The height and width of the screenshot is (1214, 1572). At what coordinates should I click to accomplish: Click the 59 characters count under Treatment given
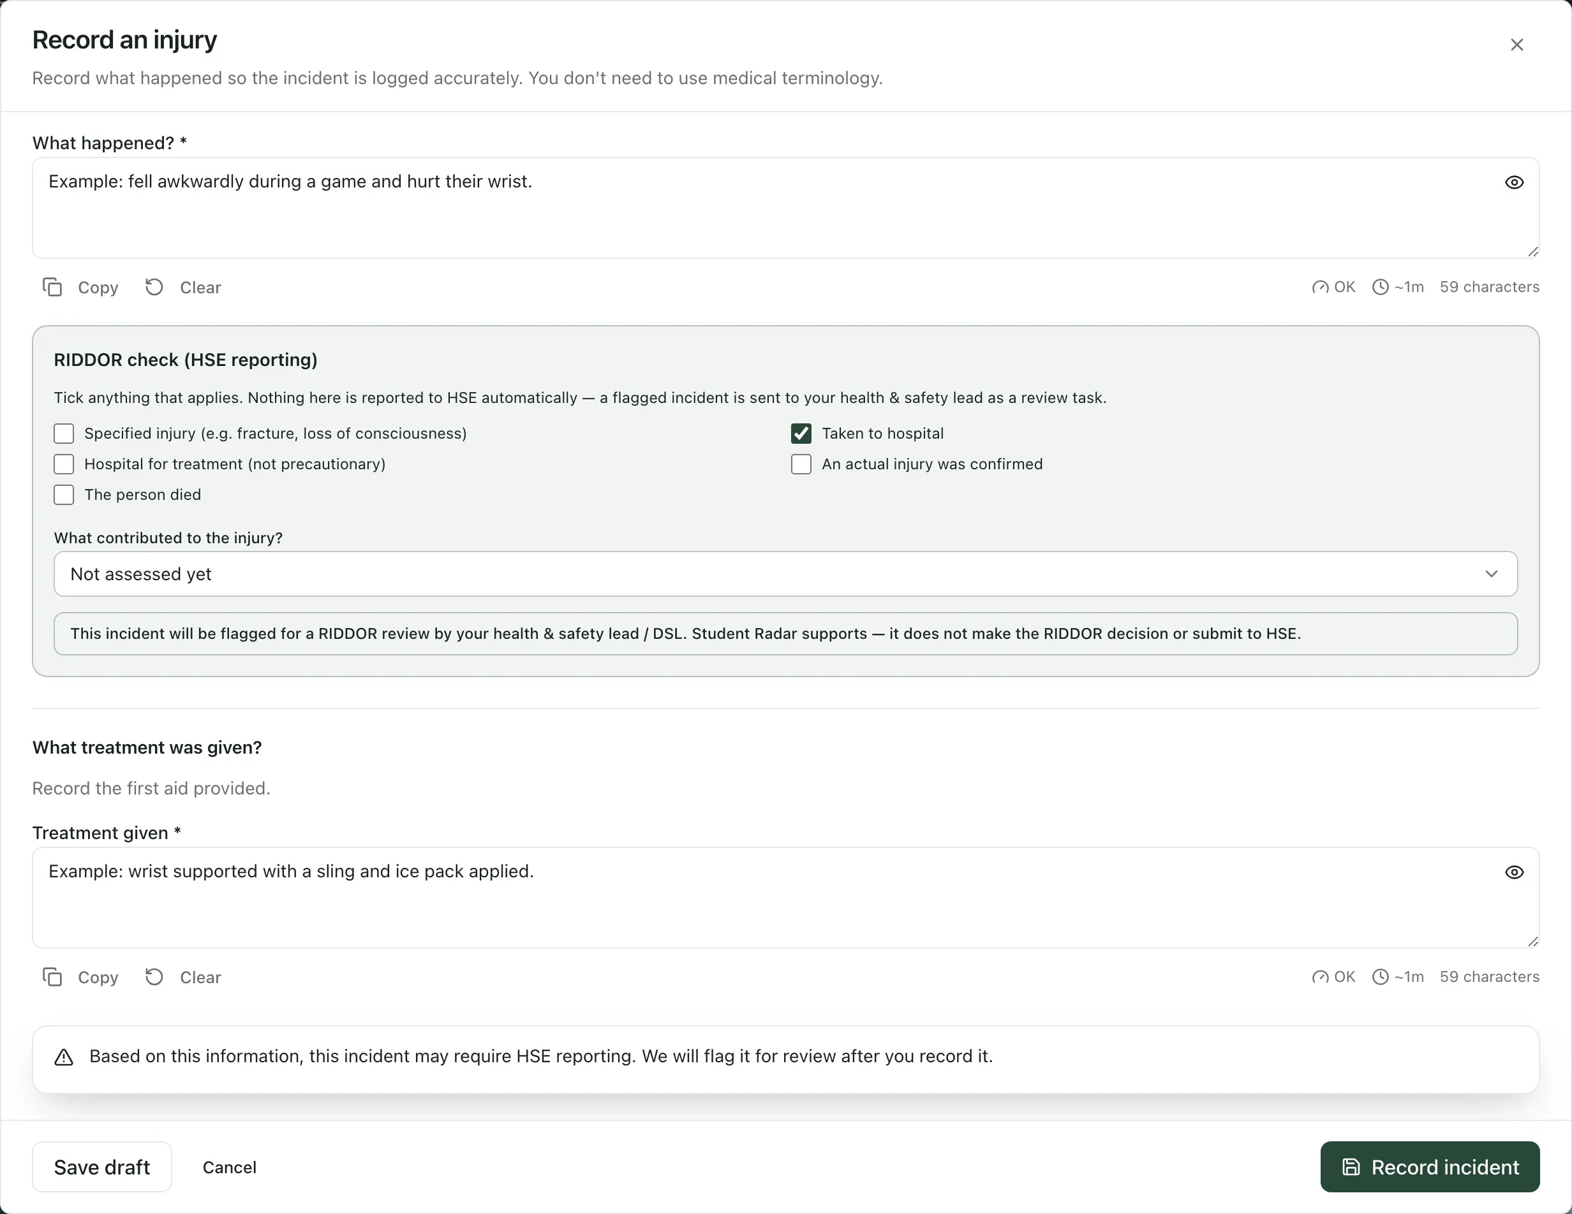click(x=1489, y=977)
